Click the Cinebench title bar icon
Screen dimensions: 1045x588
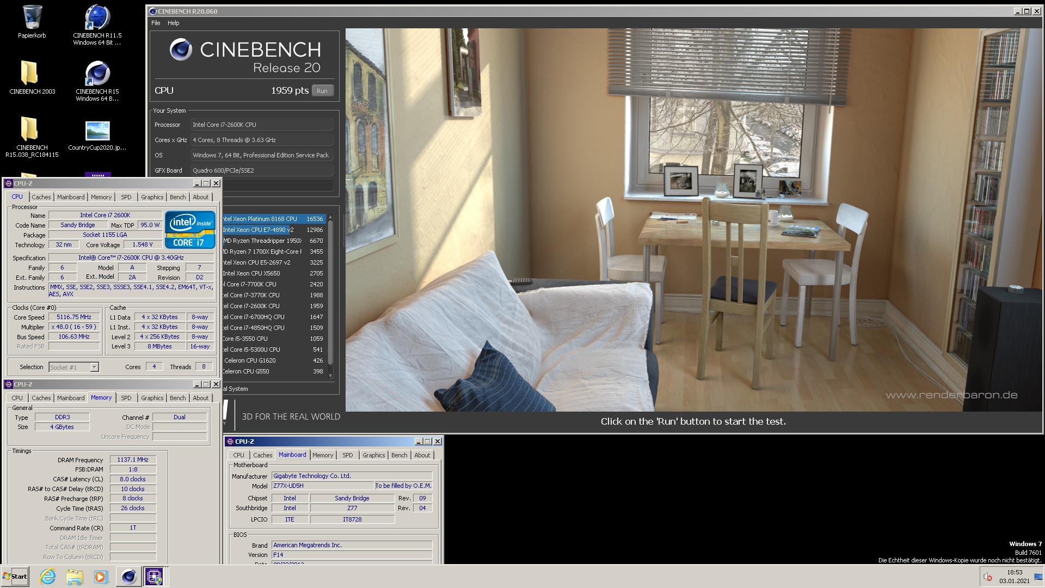tap(153, 11)
